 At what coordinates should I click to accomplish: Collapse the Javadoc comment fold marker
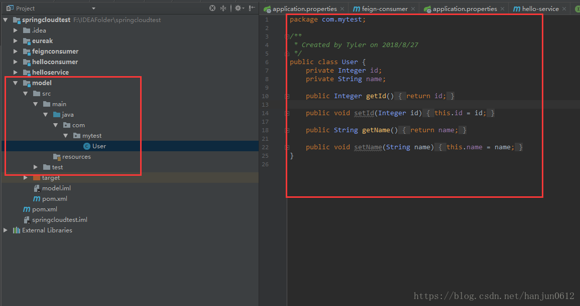pos(287,37)
